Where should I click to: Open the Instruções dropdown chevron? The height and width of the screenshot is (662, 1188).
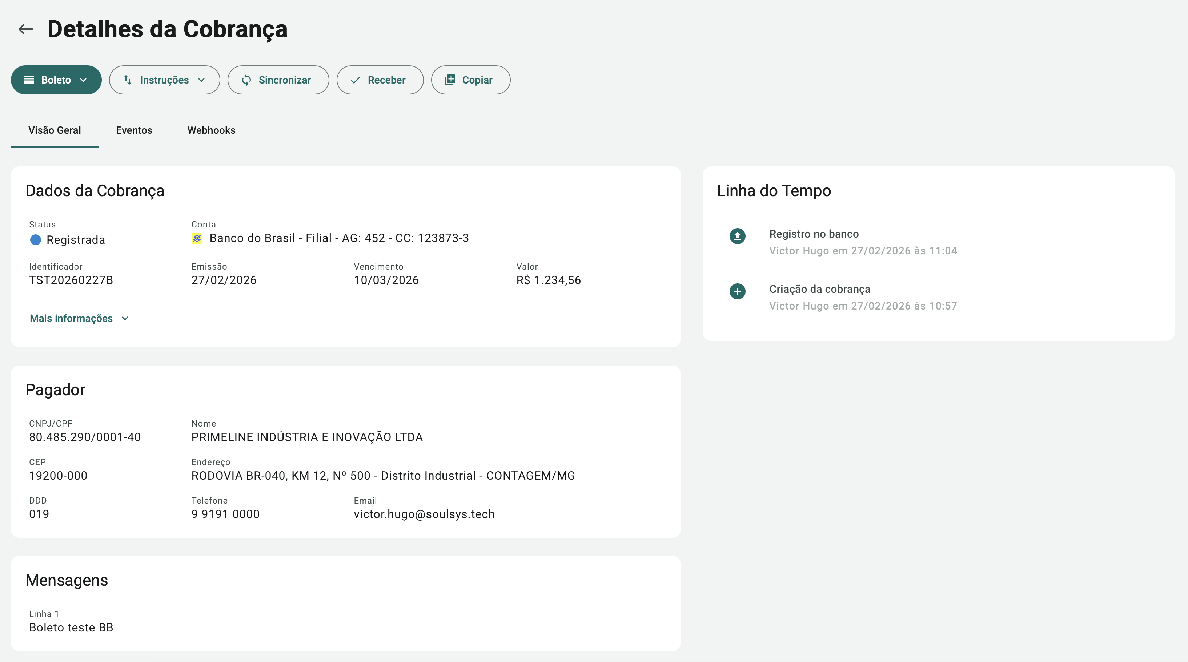[x=201, y=80]
